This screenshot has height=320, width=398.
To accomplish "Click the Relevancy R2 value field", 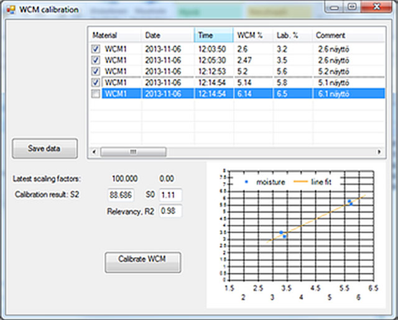I will pos(170,211).
